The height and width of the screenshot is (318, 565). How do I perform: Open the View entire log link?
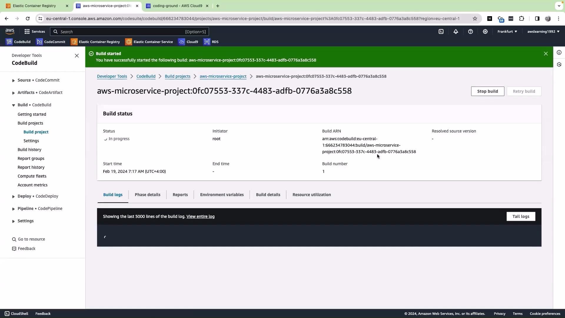pos(200,216)
